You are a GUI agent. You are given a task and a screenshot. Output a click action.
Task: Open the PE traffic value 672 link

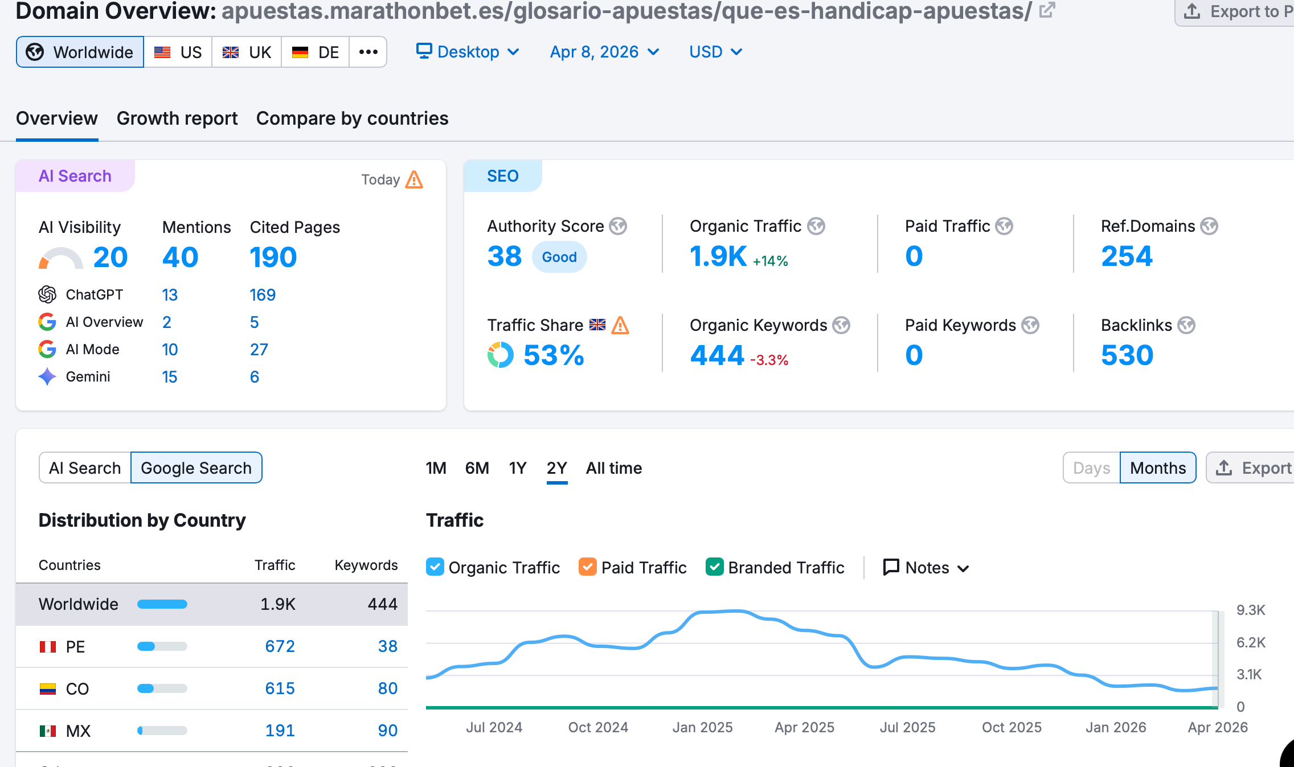(x=280, y=646)
